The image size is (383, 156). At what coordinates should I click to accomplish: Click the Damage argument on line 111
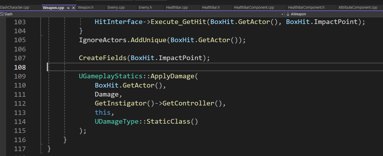click(107, 94)
